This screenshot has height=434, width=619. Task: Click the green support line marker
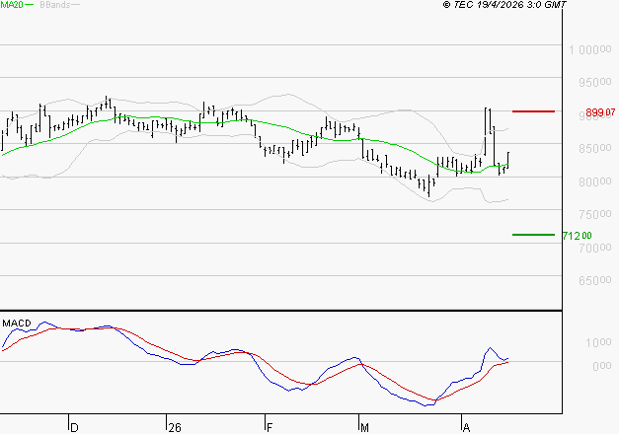(x=533, y=235)
